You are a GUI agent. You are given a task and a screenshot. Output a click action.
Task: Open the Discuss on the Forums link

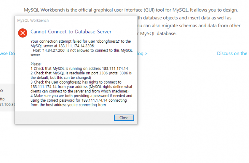click(x=233, y=54)
